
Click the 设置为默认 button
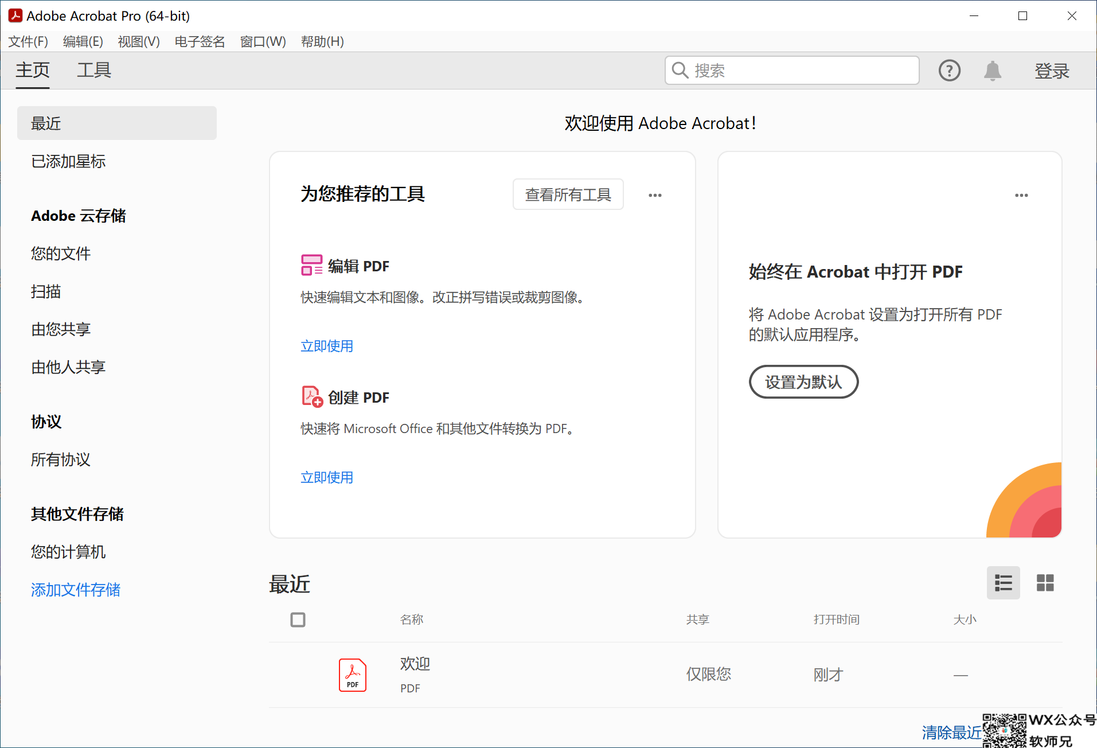click(803, 381)
